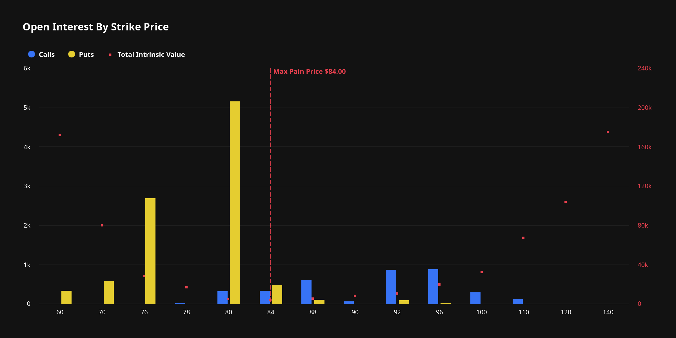Click the yellow put bar at strike 84

tap(277, 294)
